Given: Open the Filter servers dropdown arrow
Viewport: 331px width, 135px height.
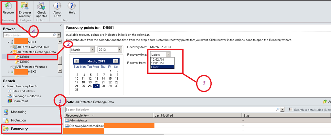Looking at the screenshot, I should tap(59, 35).
